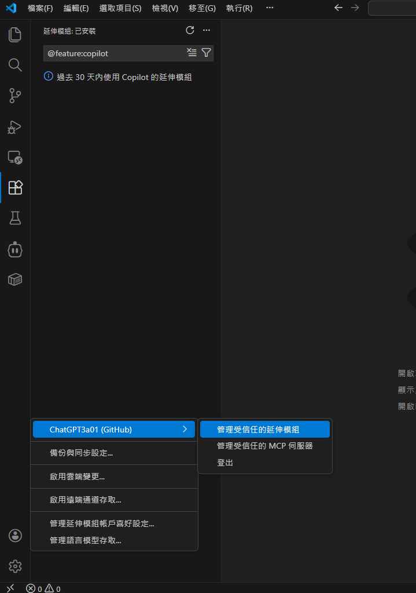Select 管理受信任的 MCP 伺服器
This screenshot has width=416, height=593.
click(264, 446)
